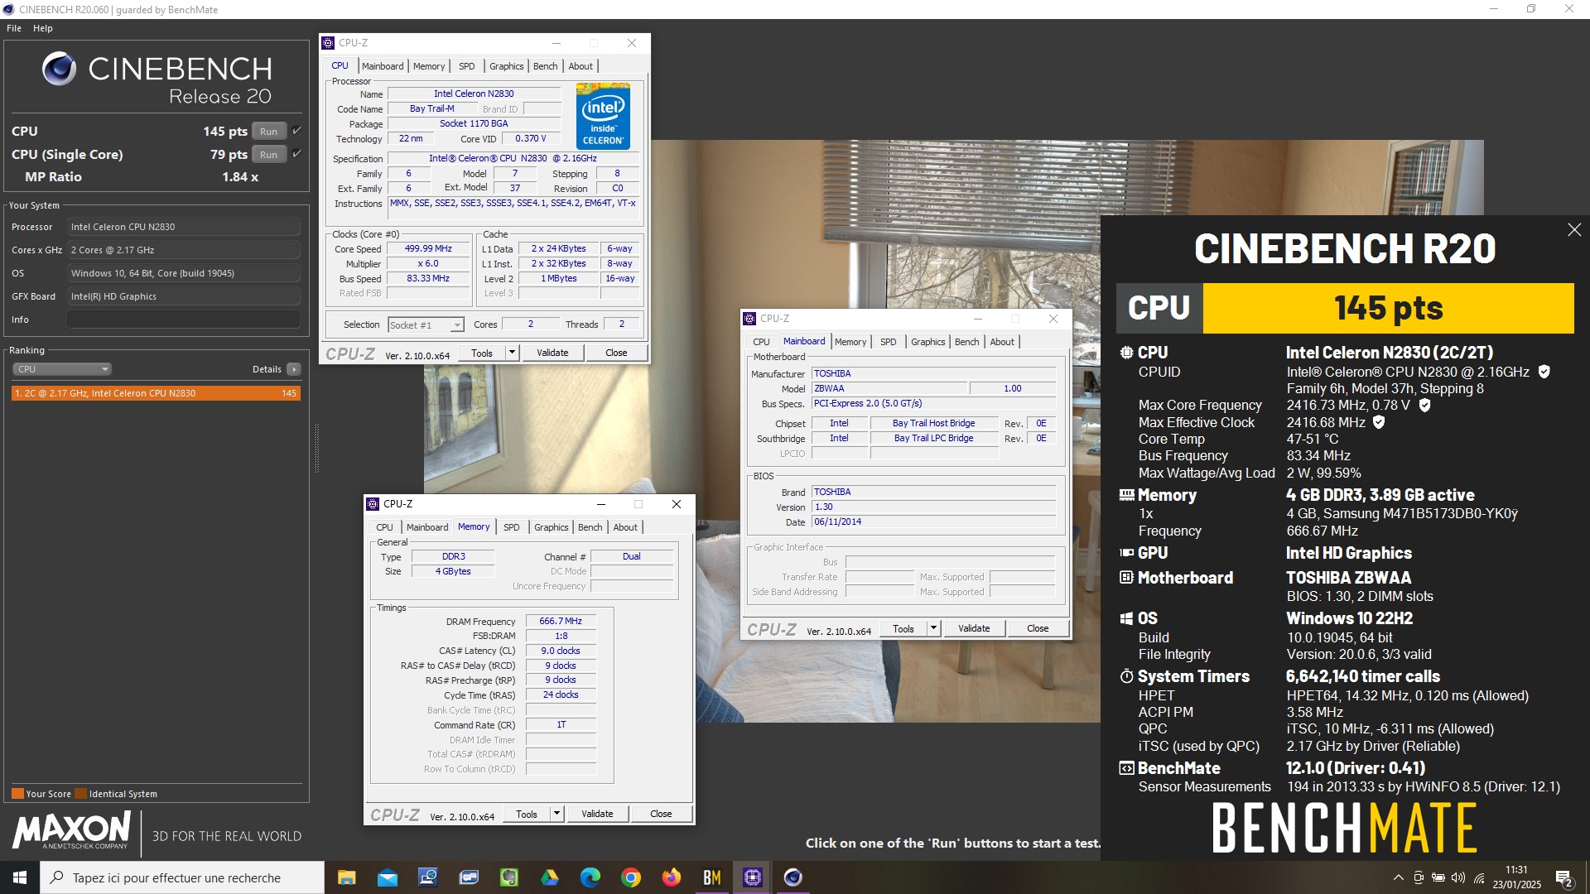The height and width of the screenshot is (894, 1590).
Task: Open CPU tab in CPU-Z Memory window
Action: pyautogui.click(x=385, y=527)
